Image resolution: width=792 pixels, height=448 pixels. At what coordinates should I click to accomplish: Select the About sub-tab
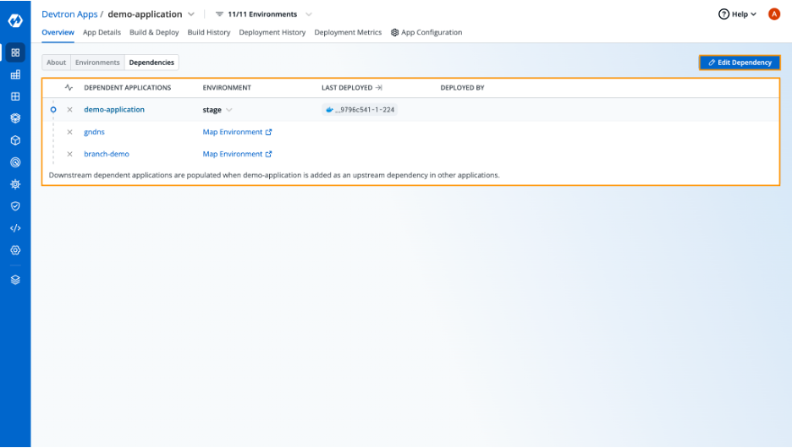56,63
